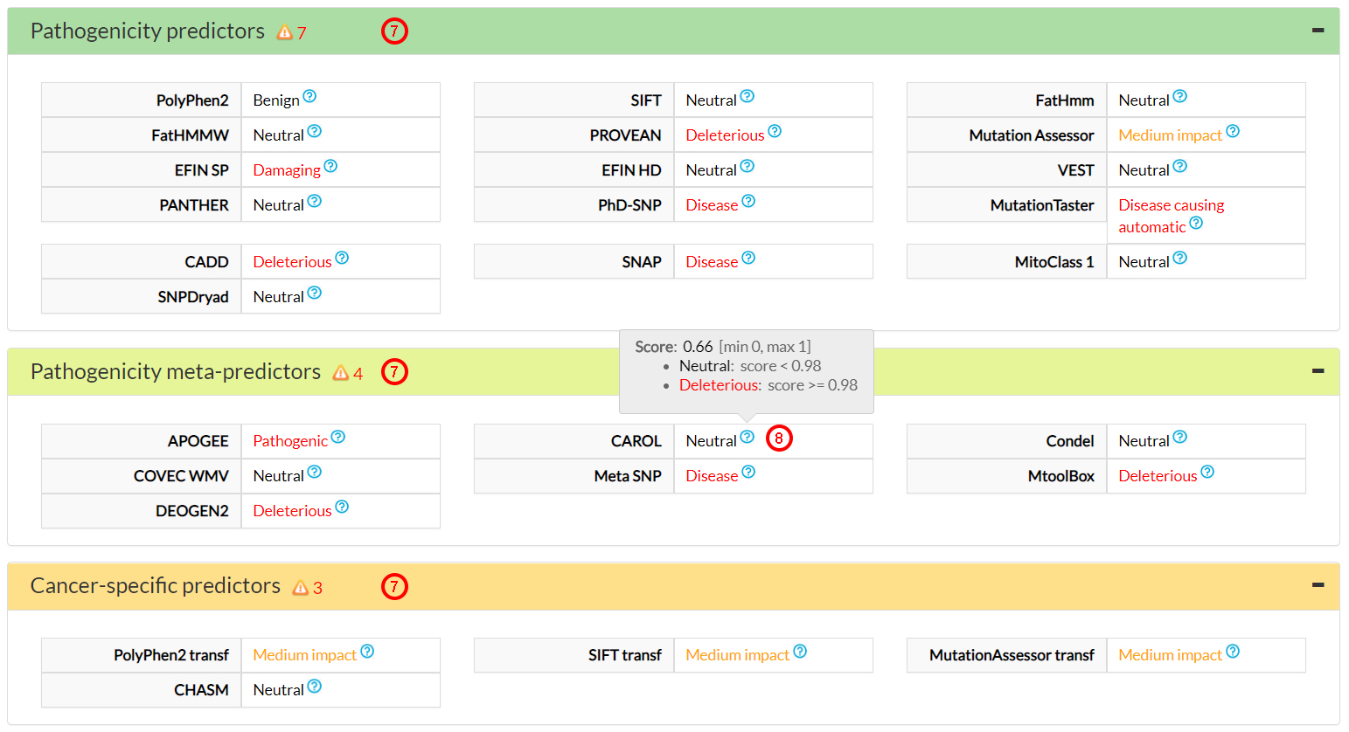Click help icon beside SIFT transf result
Viewport: 1349px width, 732px height.
[x=800, y=652]
